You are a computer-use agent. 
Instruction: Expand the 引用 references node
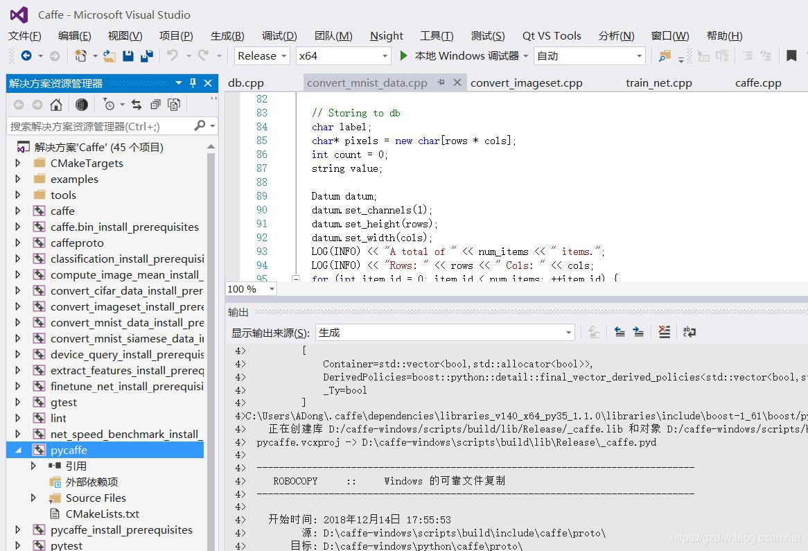[33, 466]
